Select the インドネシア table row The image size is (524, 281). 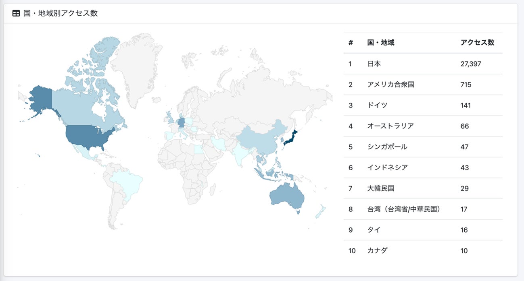click(423, 167)
